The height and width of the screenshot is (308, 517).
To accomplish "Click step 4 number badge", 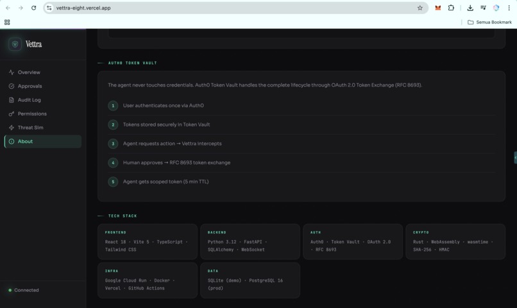I will [113, 162].
